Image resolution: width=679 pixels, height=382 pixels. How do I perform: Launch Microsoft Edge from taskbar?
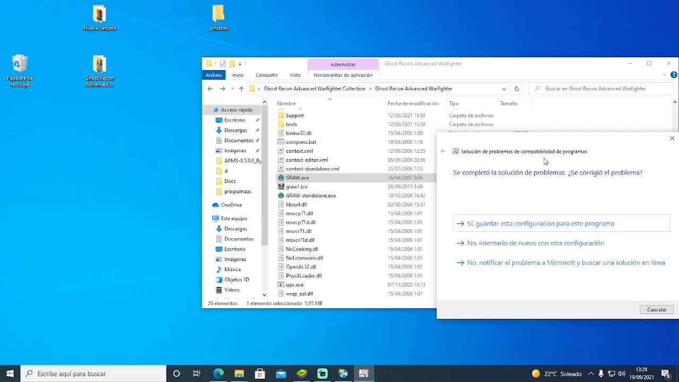219,374
